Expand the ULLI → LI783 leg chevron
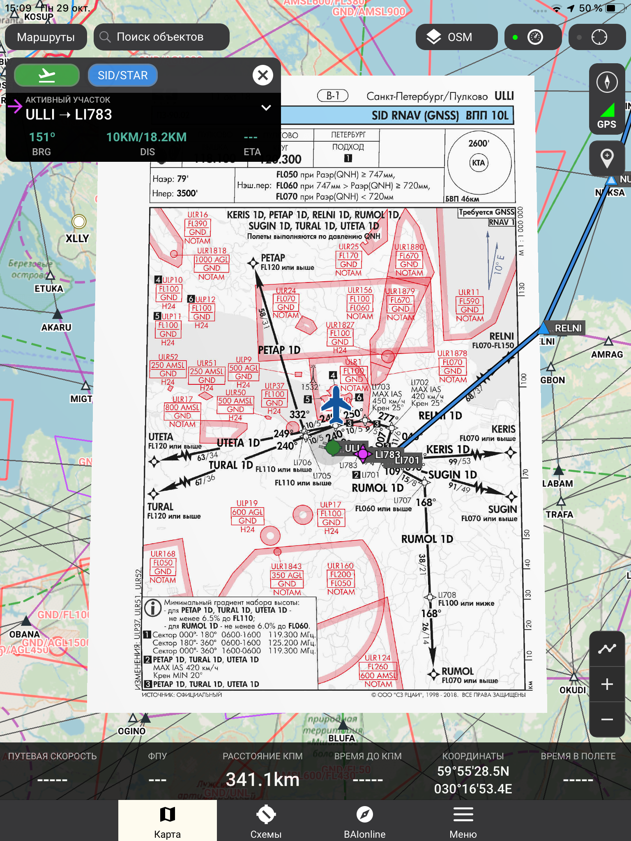This screenshot has width=631, height=841. pos(266,108)
